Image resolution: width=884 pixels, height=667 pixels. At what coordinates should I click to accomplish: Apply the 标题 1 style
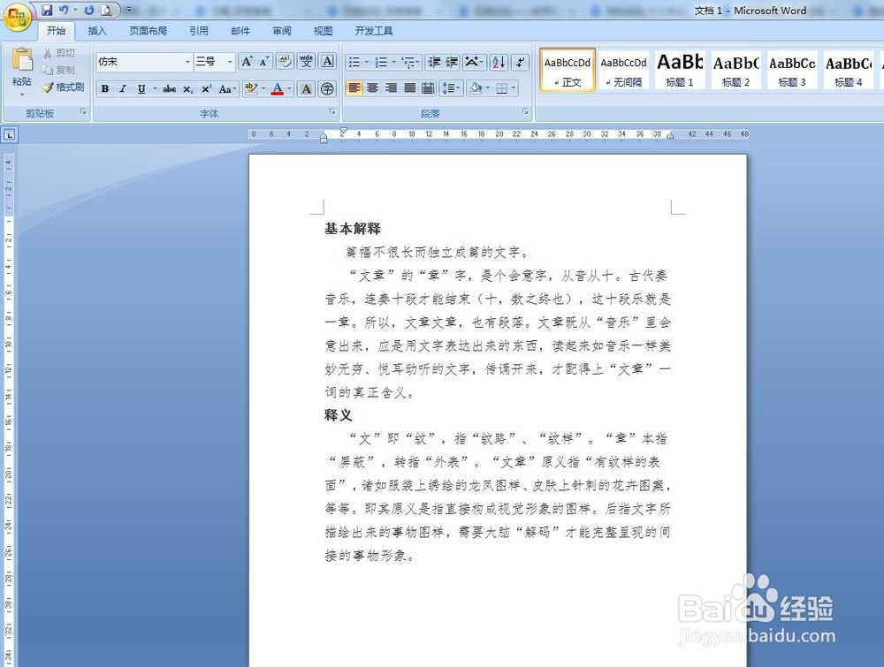(x=680, y=70)
